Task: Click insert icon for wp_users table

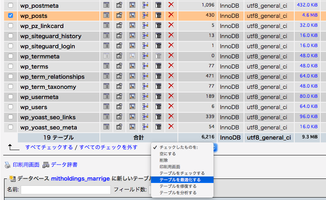Action: pyautogui.click(x=145, y=107)
